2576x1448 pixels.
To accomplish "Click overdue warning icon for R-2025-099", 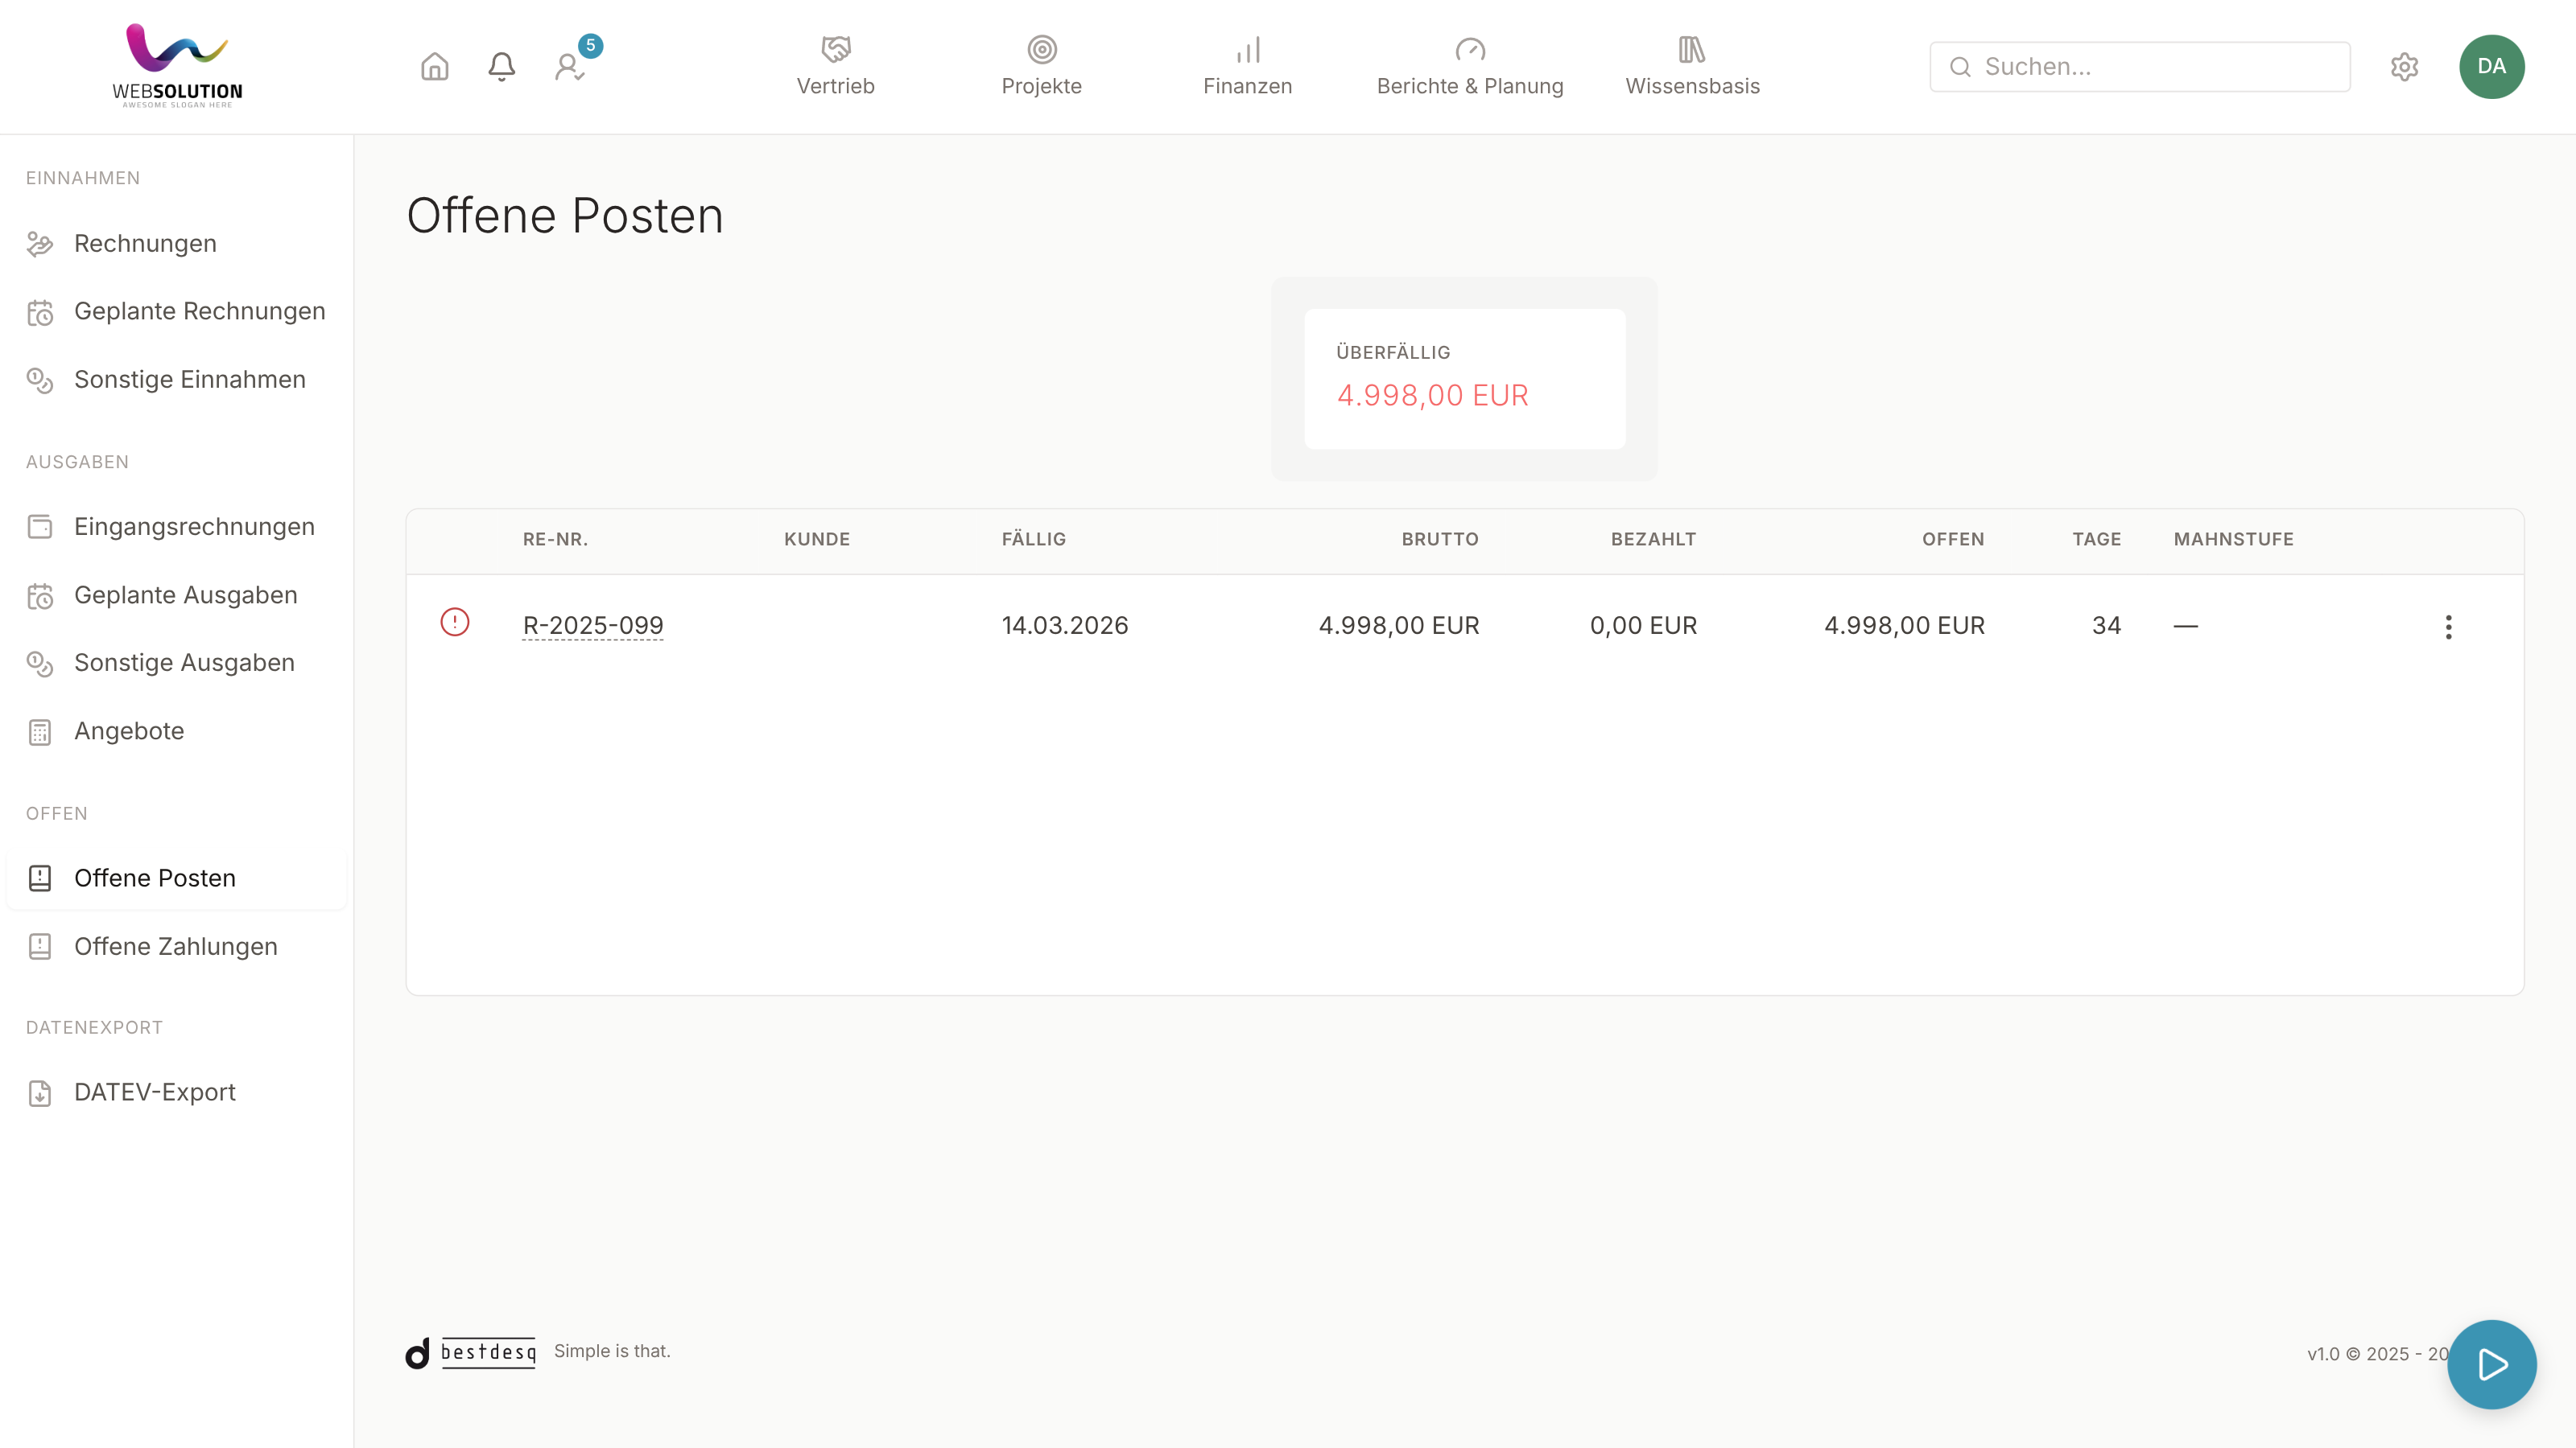I will click(455, 623).
